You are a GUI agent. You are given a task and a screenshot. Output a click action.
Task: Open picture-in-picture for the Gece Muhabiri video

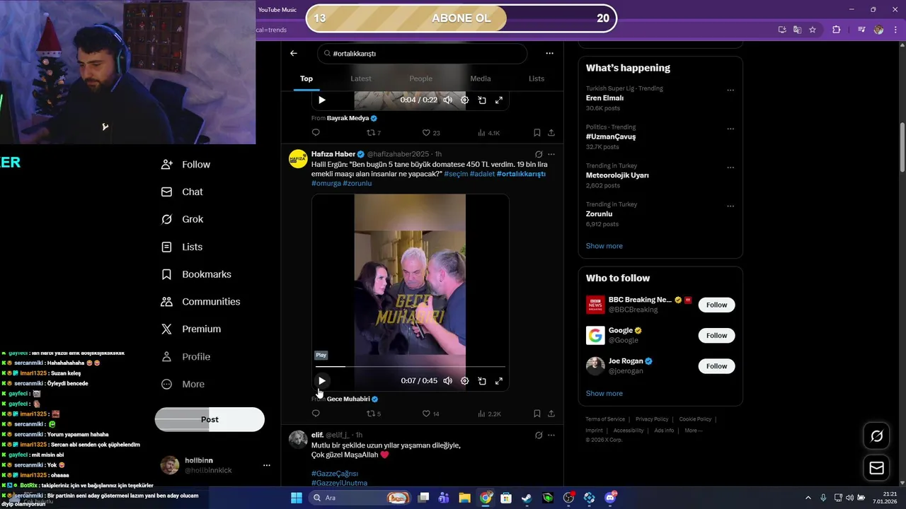tap(482, 381)
